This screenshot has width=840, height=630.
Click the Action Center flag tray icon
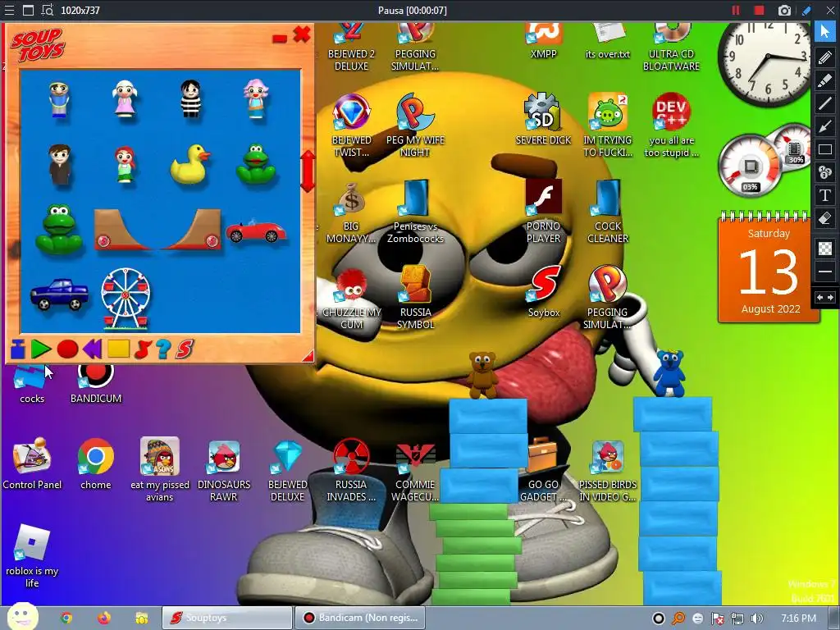click(x=717, y=619)
